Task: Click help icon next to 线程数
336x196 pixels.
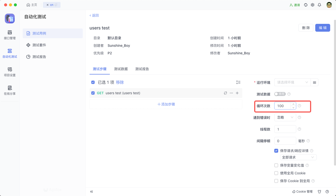Action: click(300, 129)
